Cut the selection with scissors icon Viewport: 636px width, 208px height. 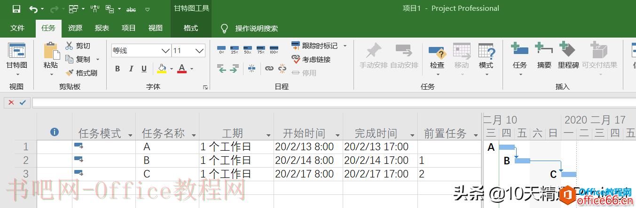coord(78,46)
